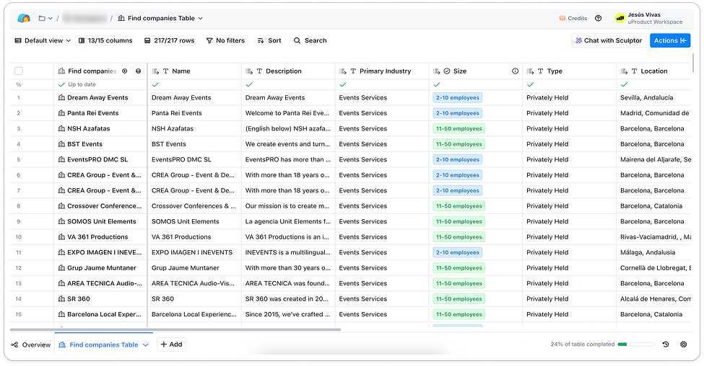Click the table completion progress bar
The image size is (704, 366).
tap(635, 344)
